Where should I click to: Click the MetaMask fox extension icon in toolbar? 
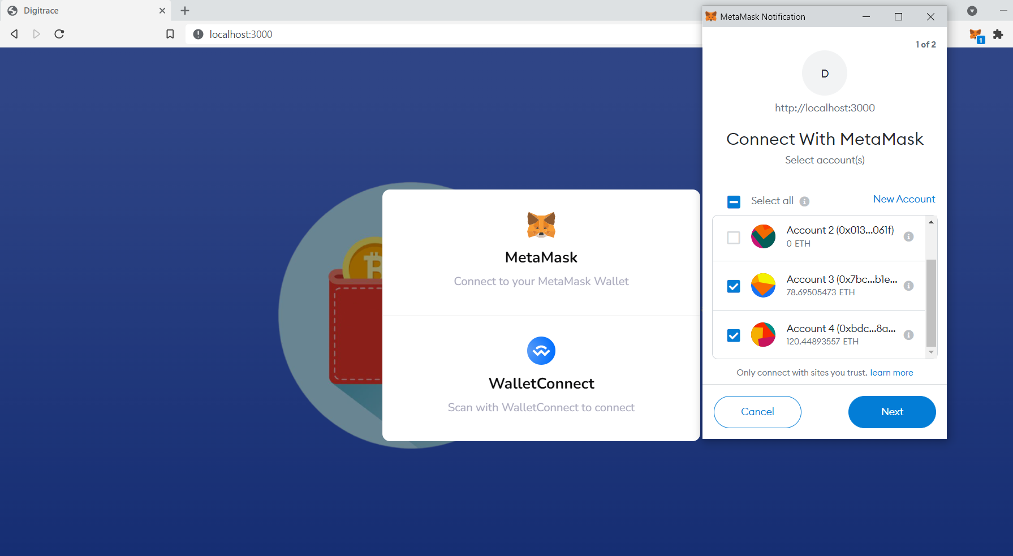[x=976, y=35]
